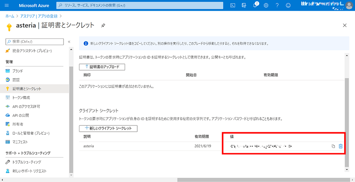Image resolution: width=355 pixels, height=182 pixels.
Task: Click the Microsoft Azure logo text
Action: [34, 5]
